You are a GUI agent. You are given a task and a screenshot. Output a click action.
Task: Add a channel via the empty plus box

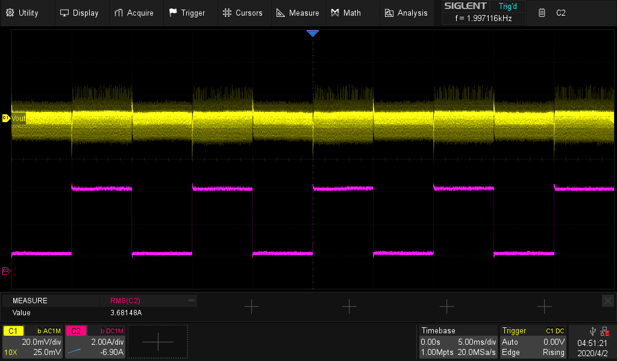pos(158,342)
